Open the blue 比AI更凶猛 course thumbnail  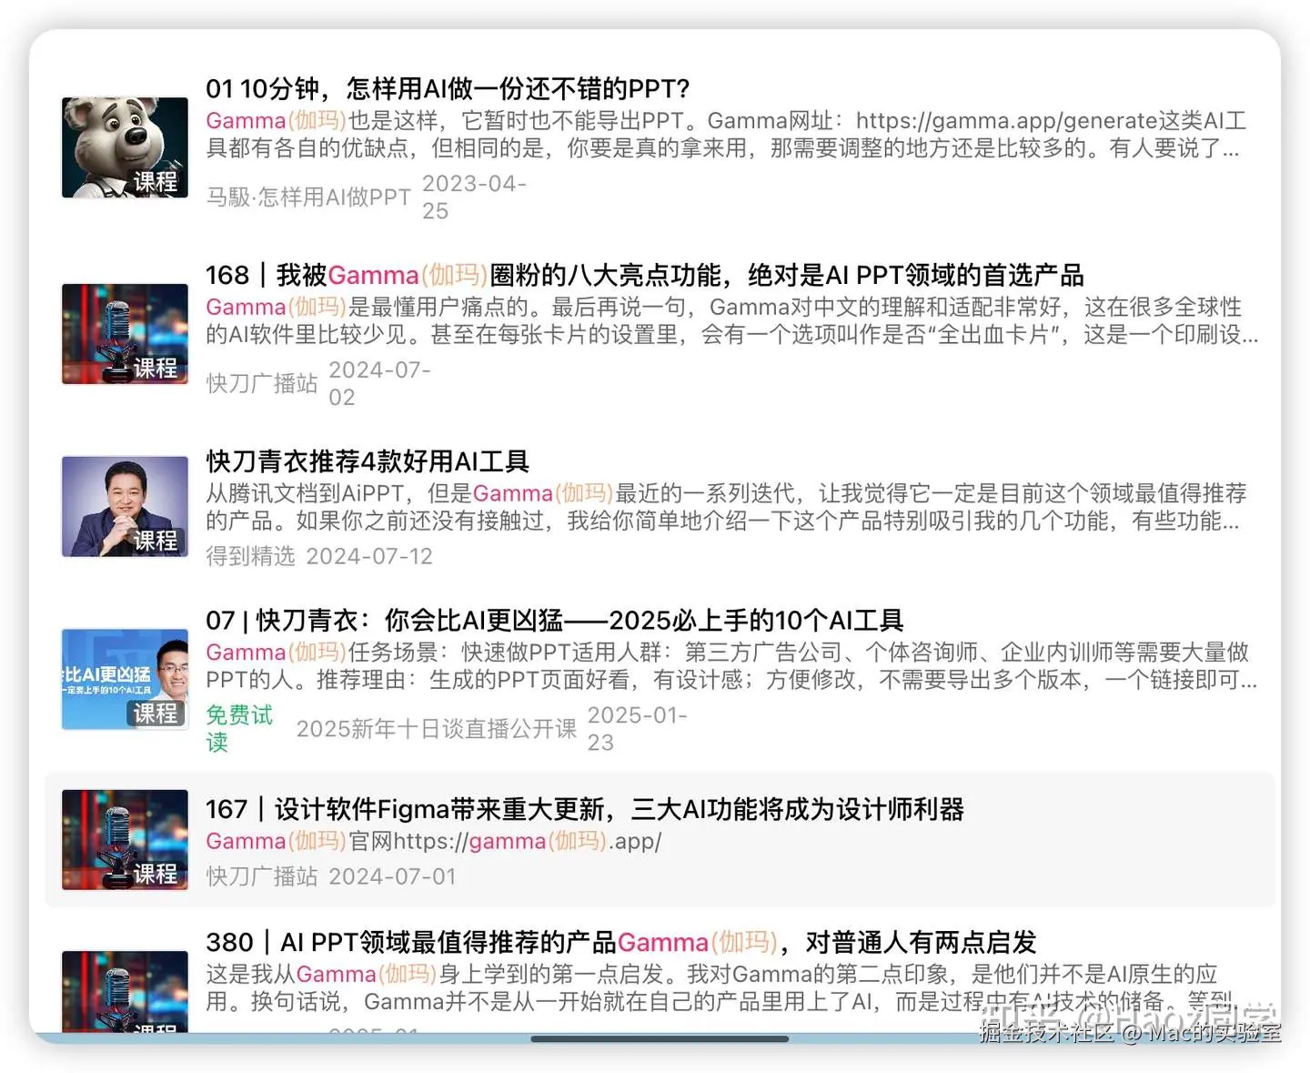(125, 679)
